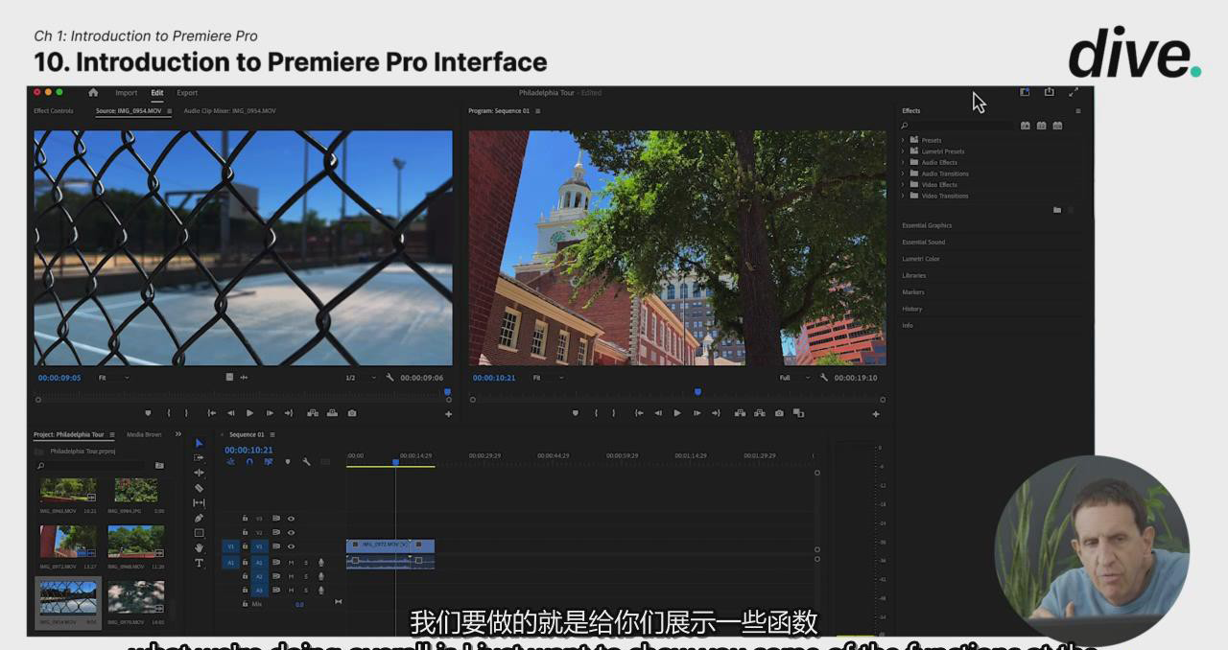Play the clip in Program monitor
Viewport: 1228px width, 650px height.
[x=677, y=413]
